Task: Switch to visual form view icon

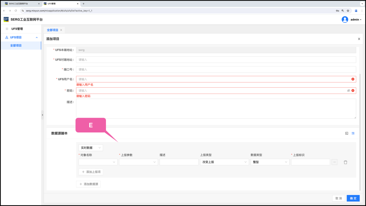Action: pyautogui.click(x=353, y=133)
